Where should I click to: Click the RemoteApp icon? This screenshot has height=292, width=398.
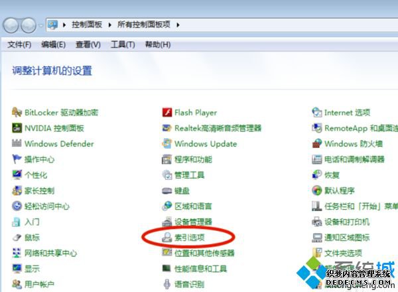(317, 128)
